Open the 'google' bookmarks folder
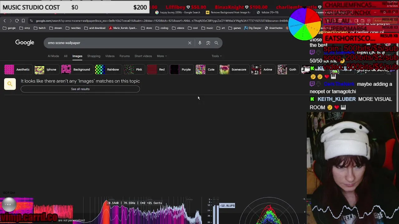Screen dimensions: 399x224 [9, 28]
